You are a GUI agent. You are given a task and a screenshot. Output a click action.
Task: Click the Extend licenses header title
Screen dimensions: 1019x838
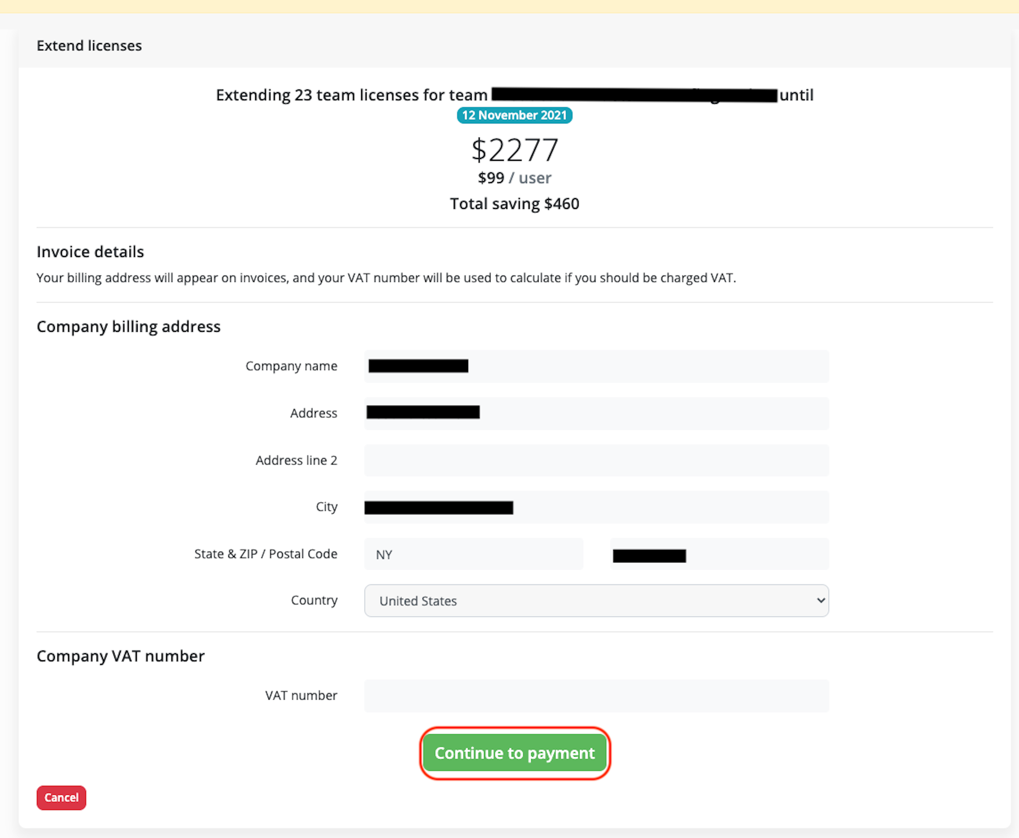point(90,46)
